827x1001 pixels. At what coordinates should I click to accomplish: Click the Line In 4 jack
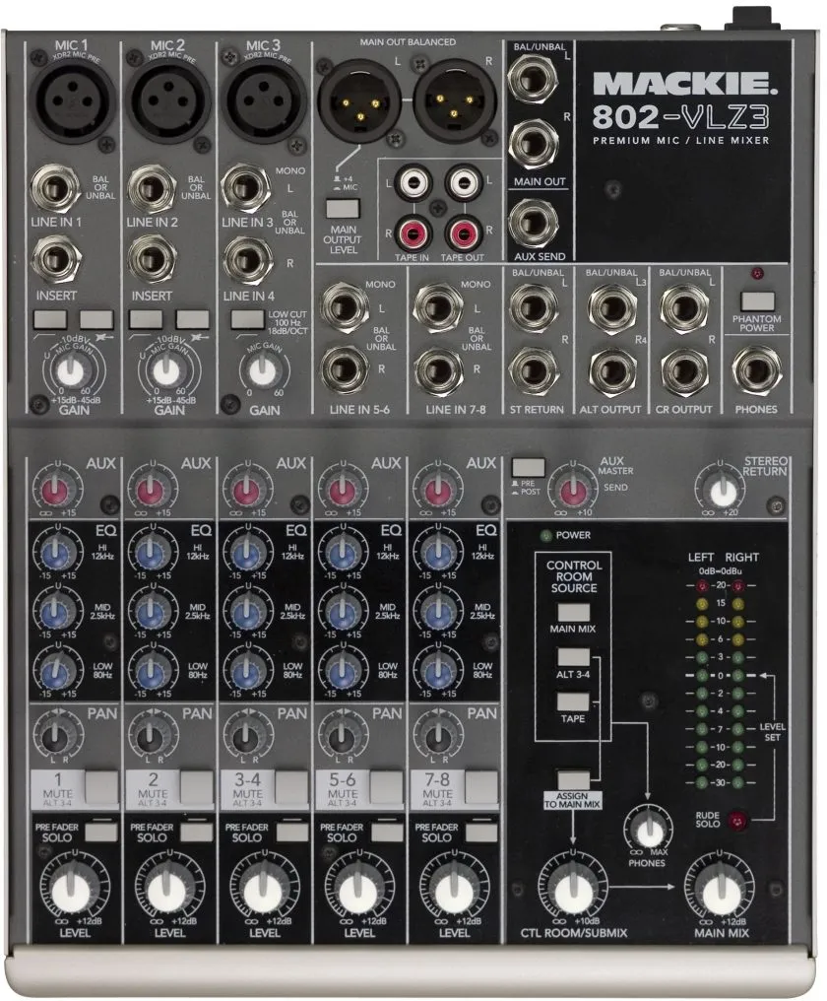[x=247, y=260]
